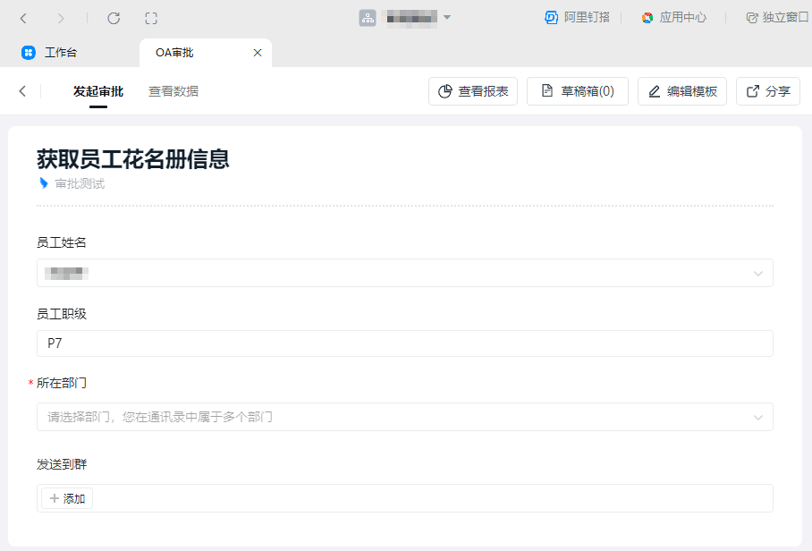Share the form via 分享
Screen dimensions: 812x551
pyautogui.click(x=767, y=90)
